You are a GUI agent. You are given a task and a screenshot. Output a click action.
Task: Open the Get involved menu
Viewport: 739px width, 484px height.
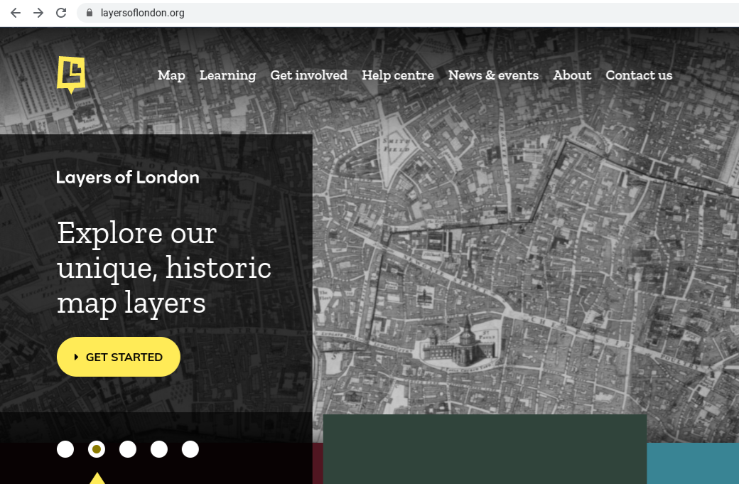(x=308, y=75)
